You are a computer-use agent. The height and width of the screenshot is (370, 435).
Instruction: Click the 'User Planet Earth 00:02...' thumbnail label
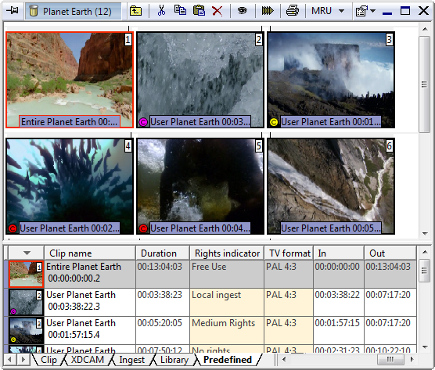(70, 228)
